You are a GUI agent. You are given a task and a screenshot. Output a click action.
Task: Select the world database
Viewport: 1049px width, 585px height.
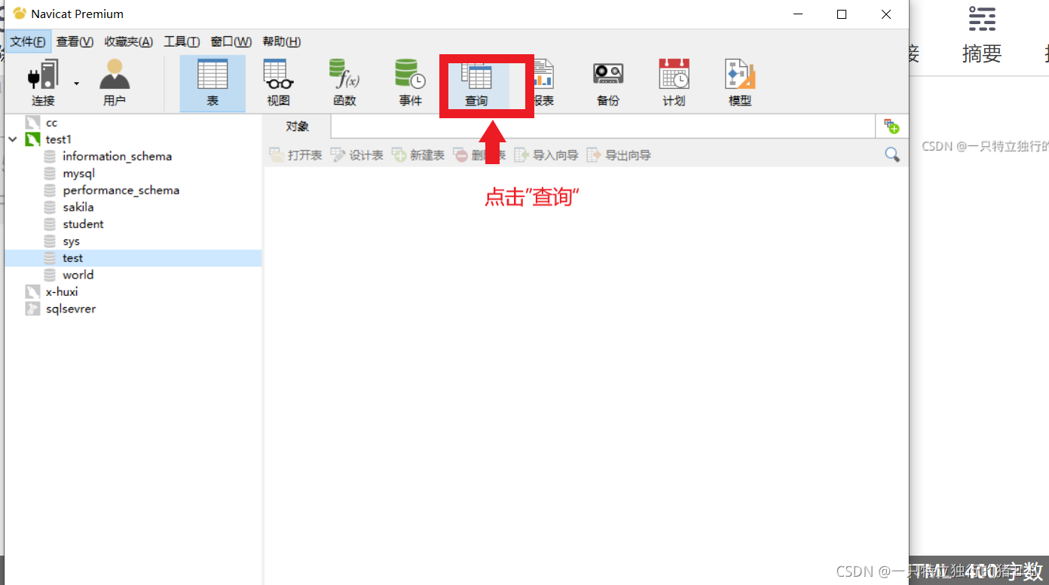[78, 275]
